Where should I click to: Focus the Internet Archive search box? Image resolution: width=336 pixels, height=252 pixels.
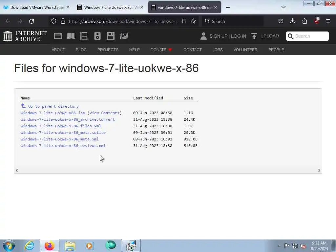point(307,36)
